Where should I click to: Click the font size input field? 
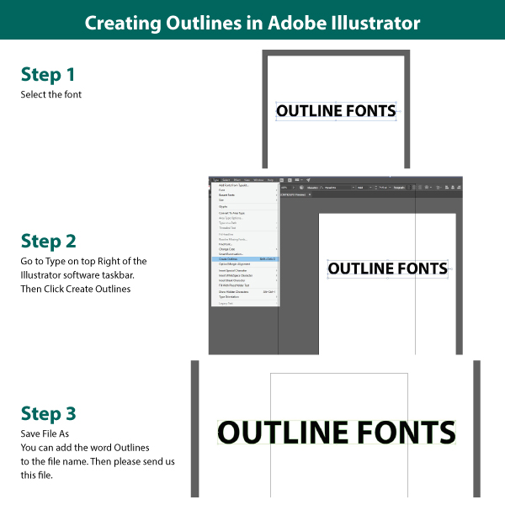[x=383, y=188]
